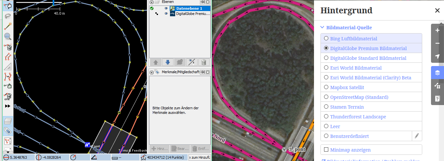
Task: Click the draw nodes line tool
Action: (8, 26)
